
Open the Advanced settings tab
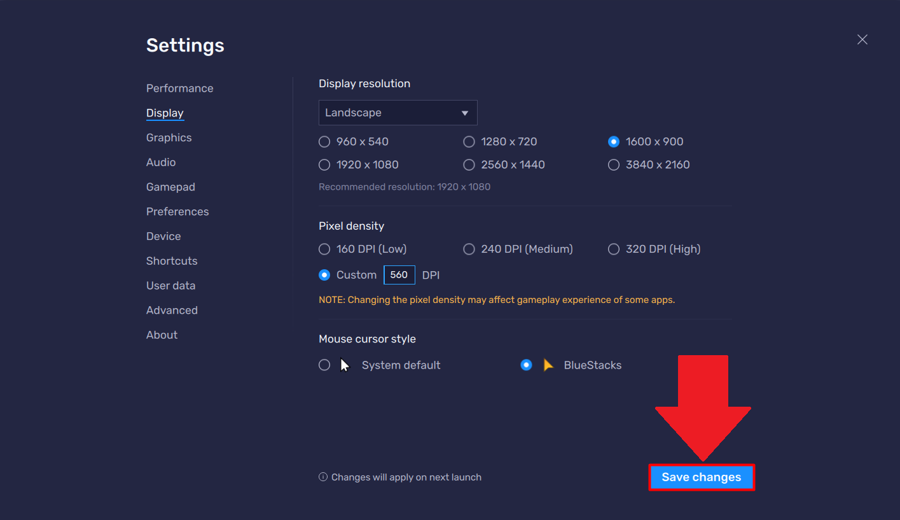pos(172,310)
